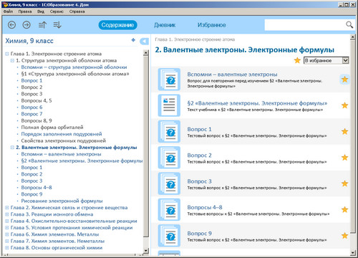Click the right content pane scrollbar

[353, 136]
